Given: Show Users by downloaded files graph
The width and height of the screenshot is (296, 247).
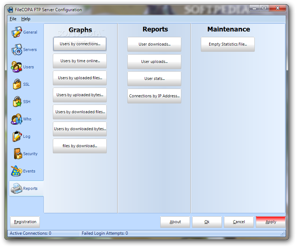Looking at the screenshot, I should 80,112.
